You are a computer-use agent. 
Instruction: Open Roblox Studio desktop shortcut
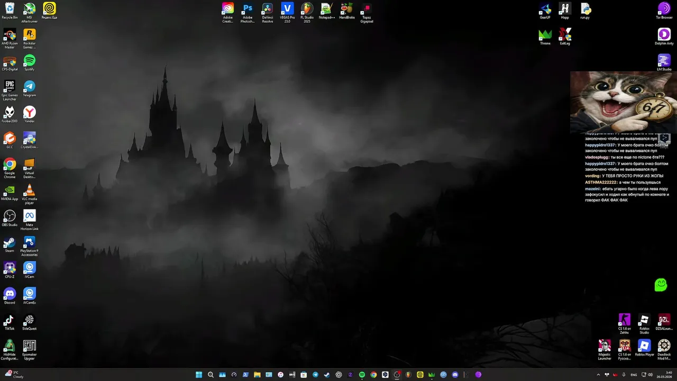pyautogui.click(x=644, y=324)
